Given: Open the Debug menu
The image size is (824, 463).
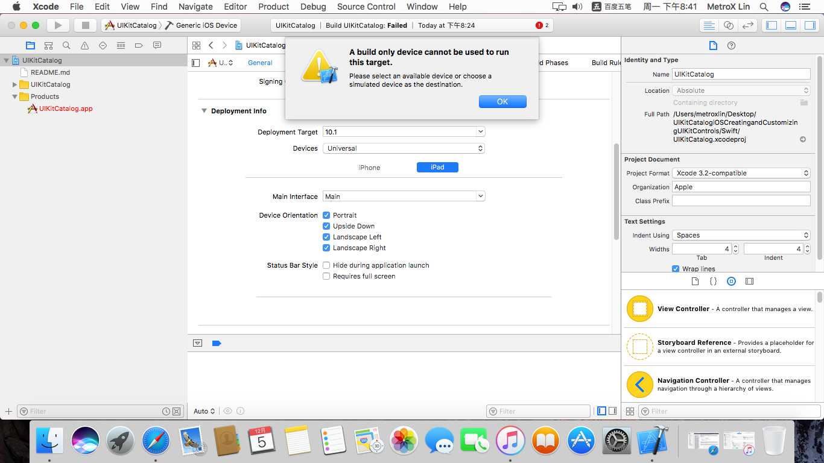Looking at the screenshot, I should pos(313,7).
